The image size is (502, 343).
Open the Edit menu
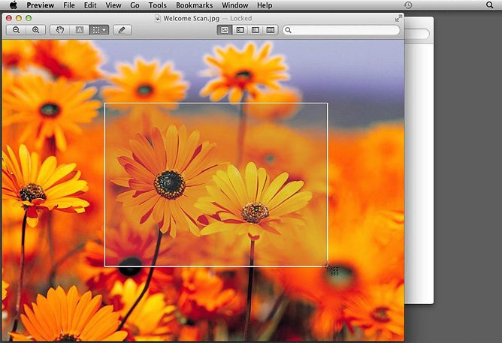click(90, 5)
